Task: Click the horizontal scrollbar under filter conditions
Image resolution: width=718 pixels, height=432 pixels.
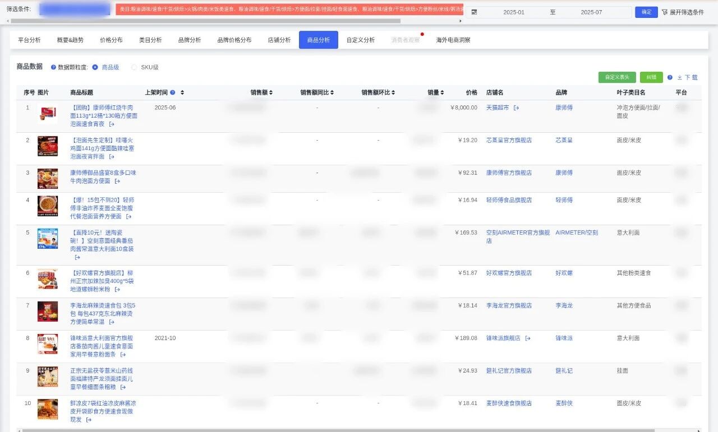Action: point(224,21)
